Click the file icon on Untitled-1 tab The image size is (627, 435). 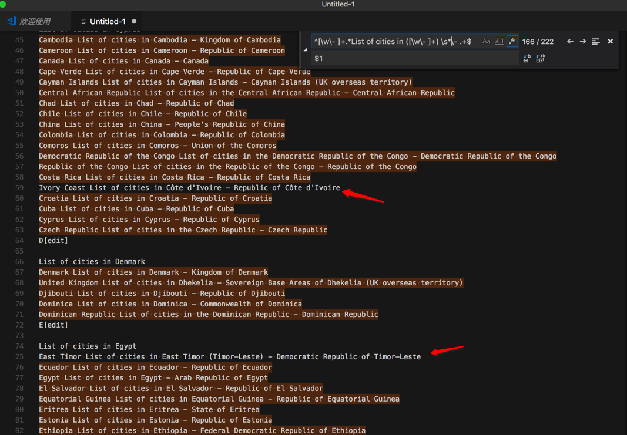pos(83,22)
